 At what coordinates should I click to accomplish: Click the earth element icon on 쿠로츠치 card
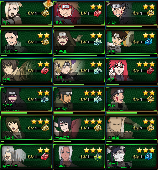tap(98, 128)
